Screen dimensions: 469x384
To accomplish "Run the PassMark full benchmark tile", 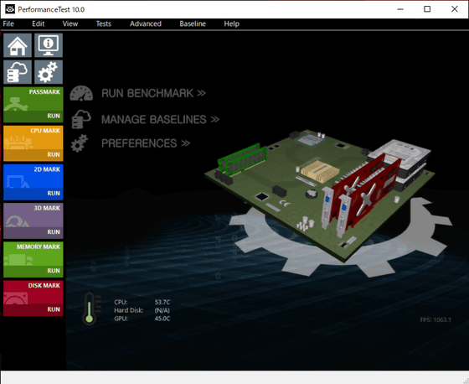I will pyautogui.click(x=33, y=105).
